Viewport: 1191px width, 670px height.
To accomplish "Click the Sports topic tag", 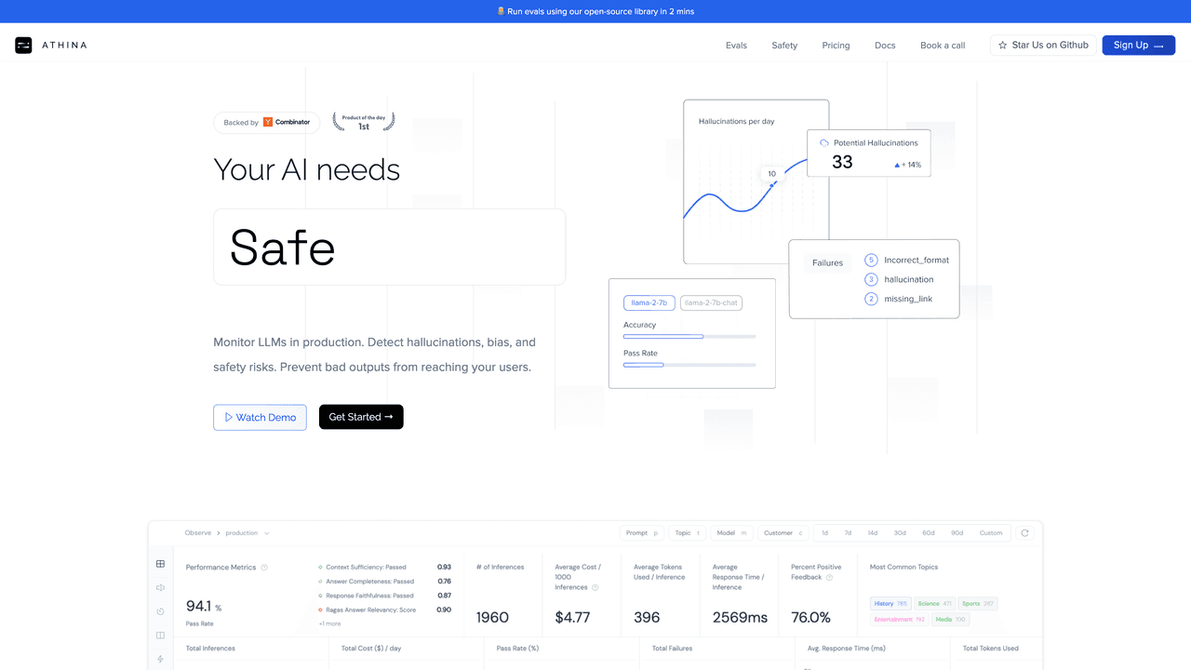I will pos(978,604).
